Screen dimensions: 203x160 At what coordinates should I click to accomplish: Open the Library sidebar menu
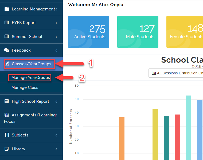31,149
